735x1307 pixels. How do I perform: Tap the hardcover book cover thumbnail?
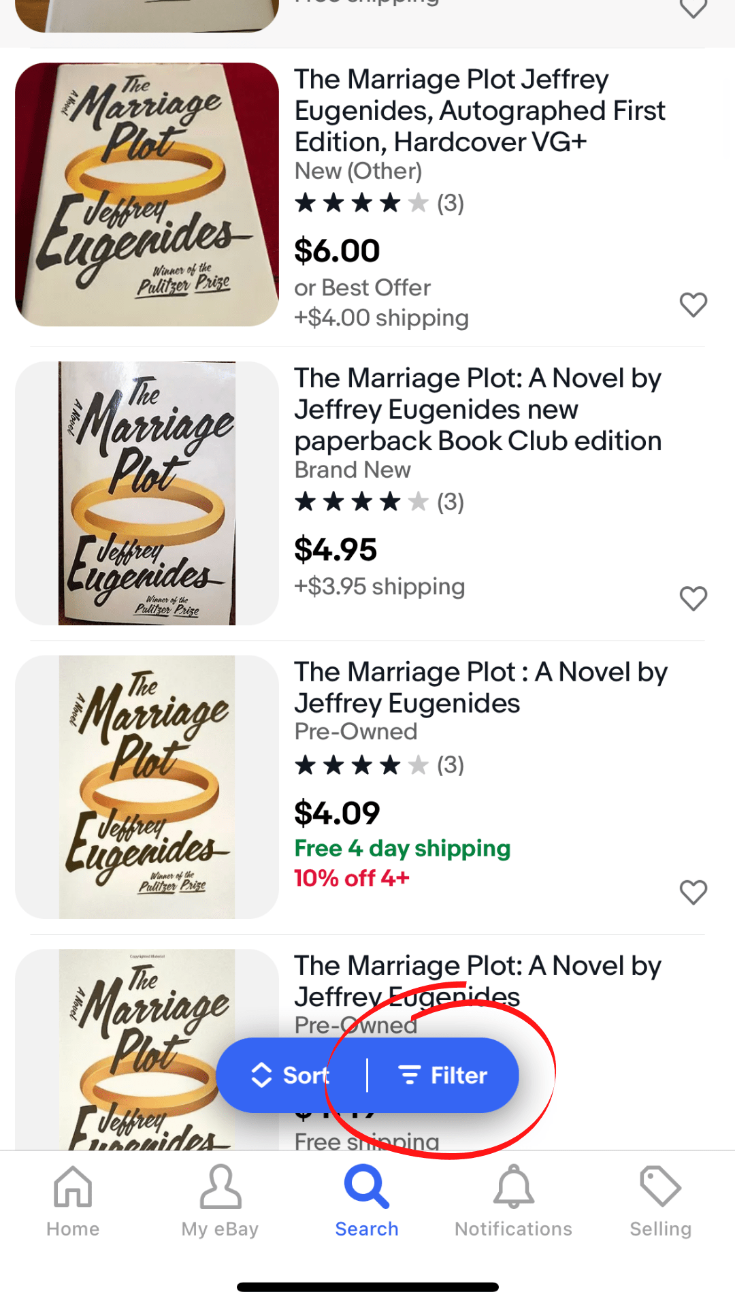pos(147,194)
